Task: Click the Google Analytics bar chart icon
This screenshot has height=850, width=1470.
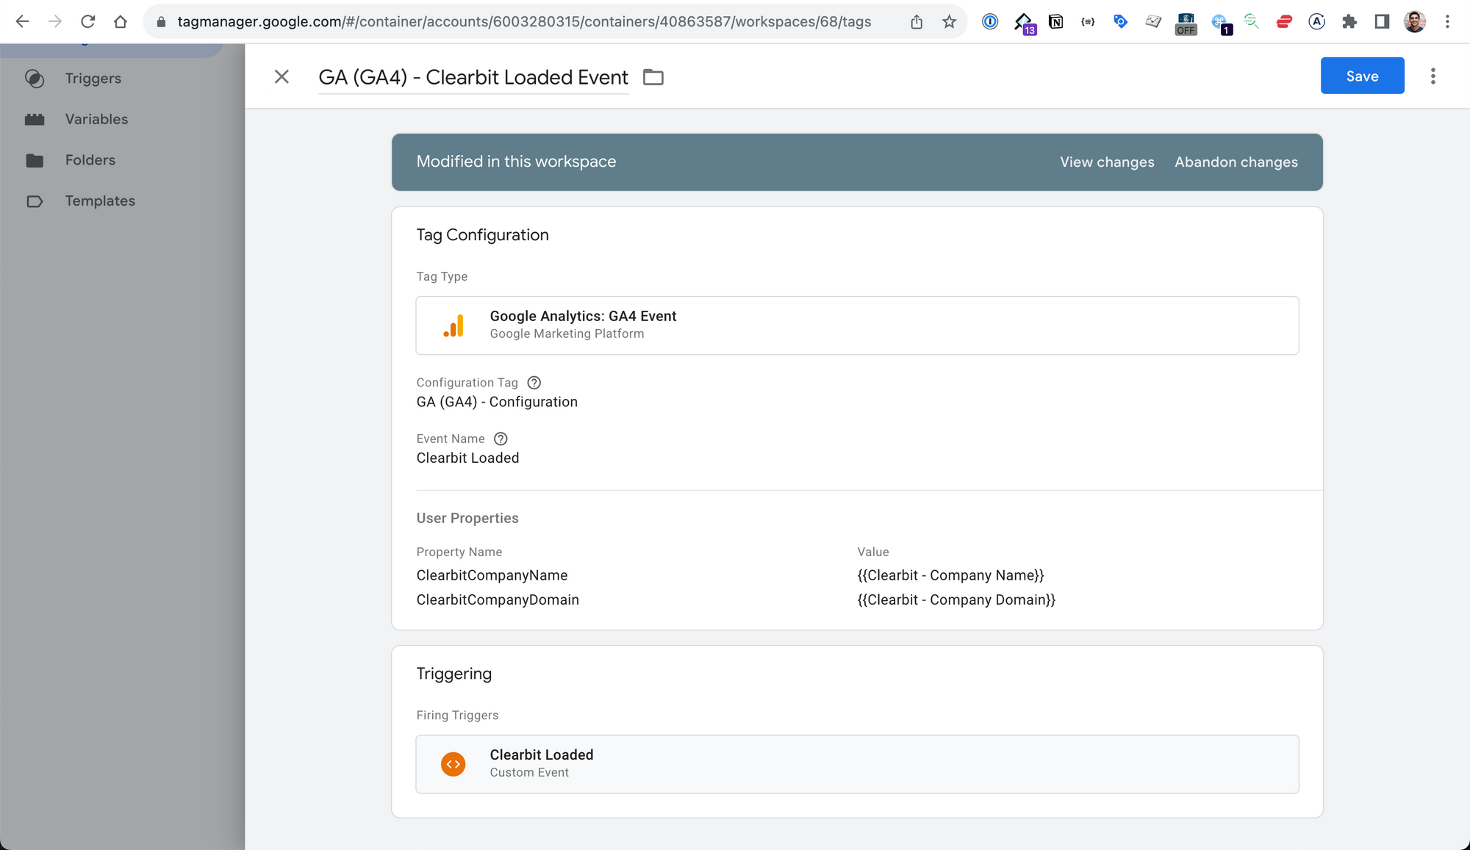Action: click(453, 325)
